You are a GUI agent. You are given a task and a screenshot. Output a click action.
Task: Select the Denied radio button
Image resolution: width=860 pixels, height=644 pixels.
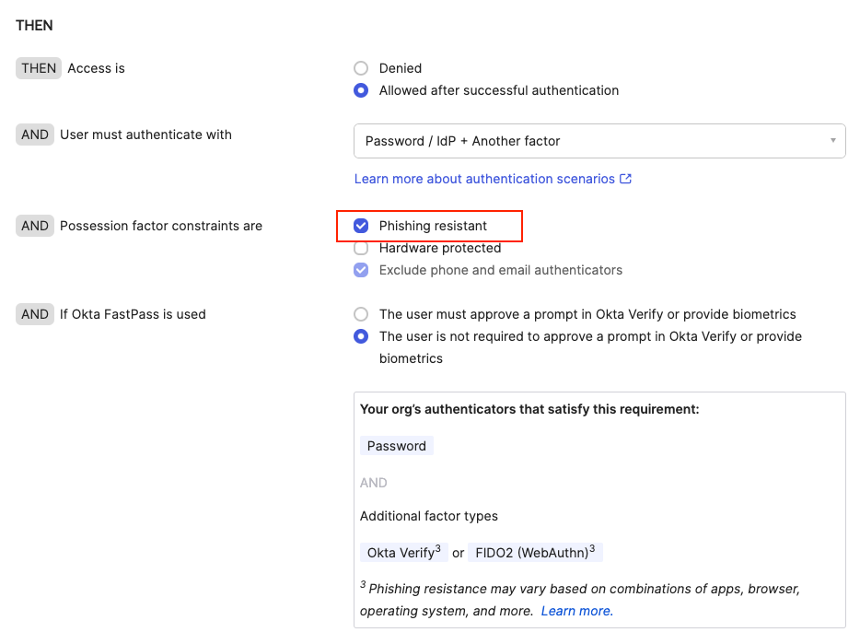(x=361, y=68)
